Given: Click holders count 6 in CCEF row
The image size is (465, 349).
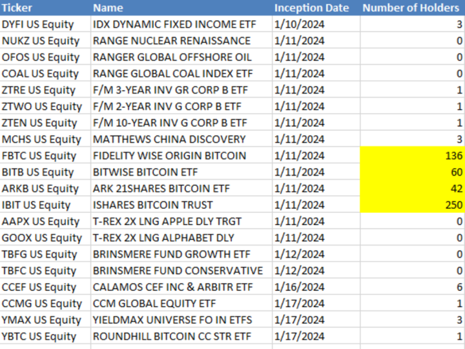Looking at the screenshot, I should [x=413, y=287].
